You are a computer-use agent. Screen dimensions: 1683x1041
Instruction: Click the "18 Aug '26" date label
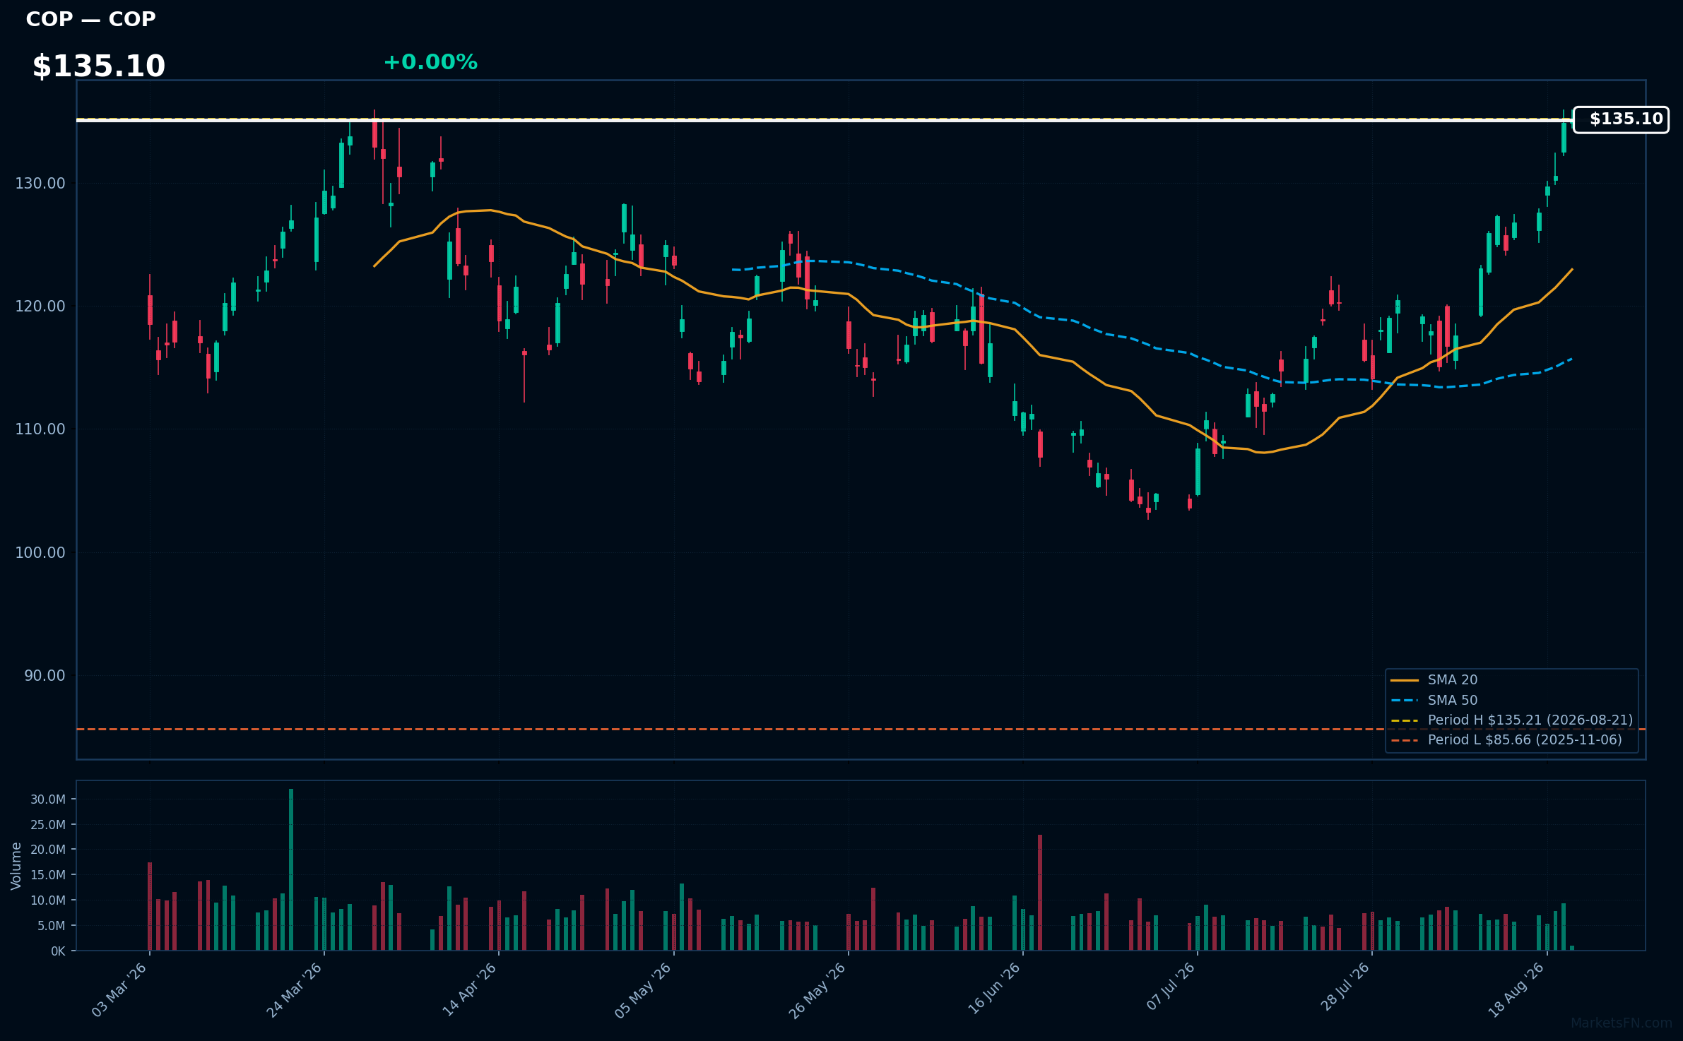[1516, 990]
